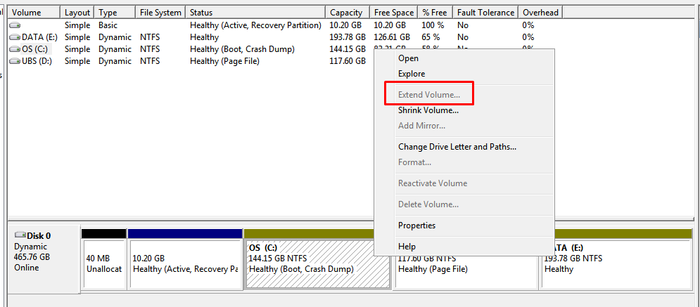Select the 40 MB Unallocated partition block
The image size is (700, 307).
click(103, 264)
